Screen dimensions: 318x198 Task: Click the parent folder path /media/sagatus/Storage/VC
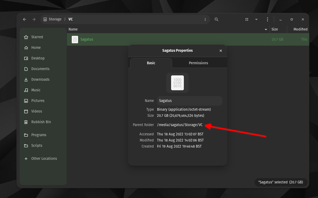180,125
